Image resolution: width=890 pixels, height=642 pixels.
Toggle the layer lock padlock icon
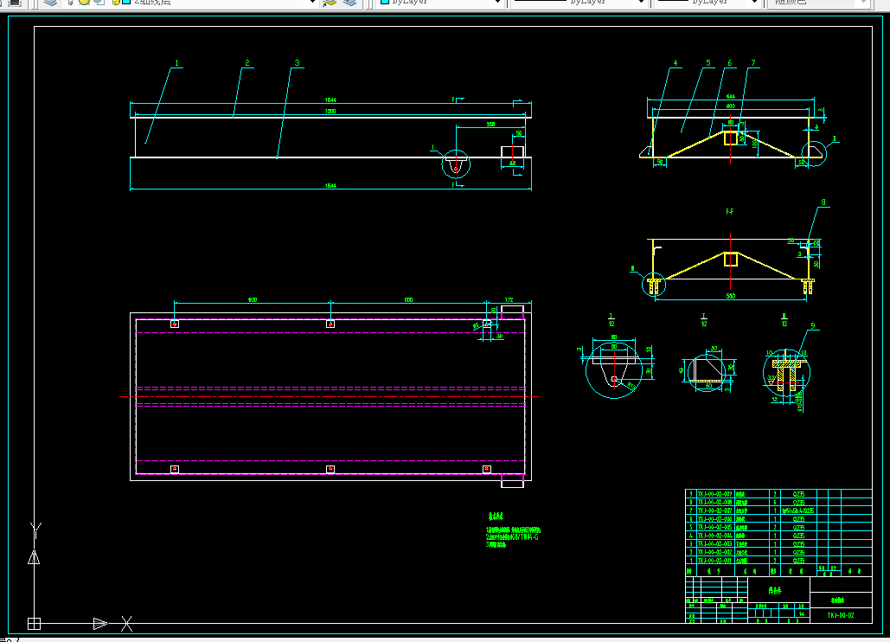pos(115,3)
